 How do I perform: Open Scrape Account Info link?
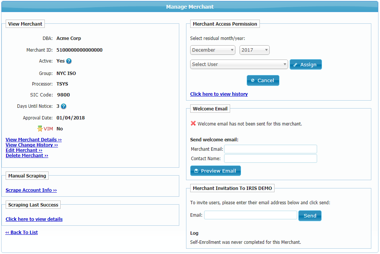pyautogui.click(x=31, y=190)
